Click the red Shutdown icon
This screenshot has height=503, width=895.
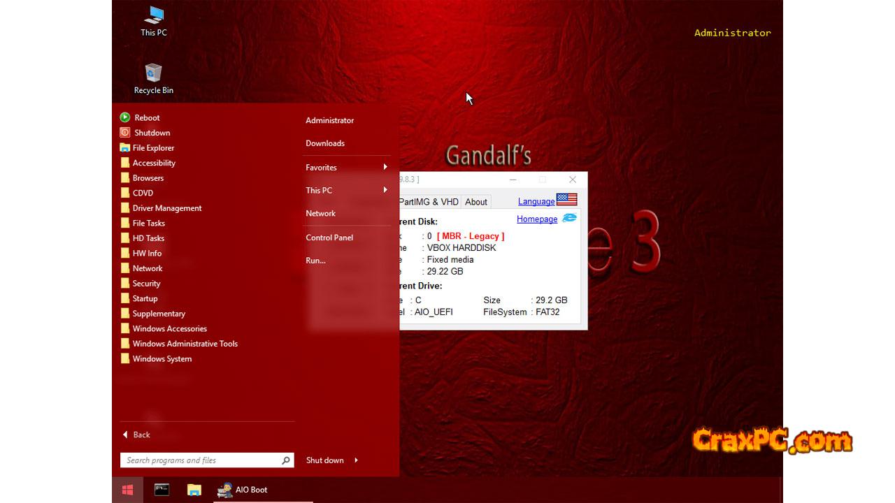(124, 133)
